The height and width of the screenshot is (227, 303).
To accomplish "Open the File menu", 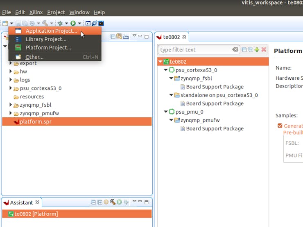I will [x=7, y=12].
